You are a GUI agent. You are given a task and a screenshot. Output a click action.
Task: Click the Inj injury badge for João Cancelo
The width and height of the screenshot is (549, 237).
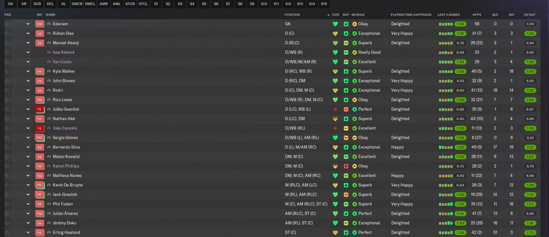click(39, 128)
